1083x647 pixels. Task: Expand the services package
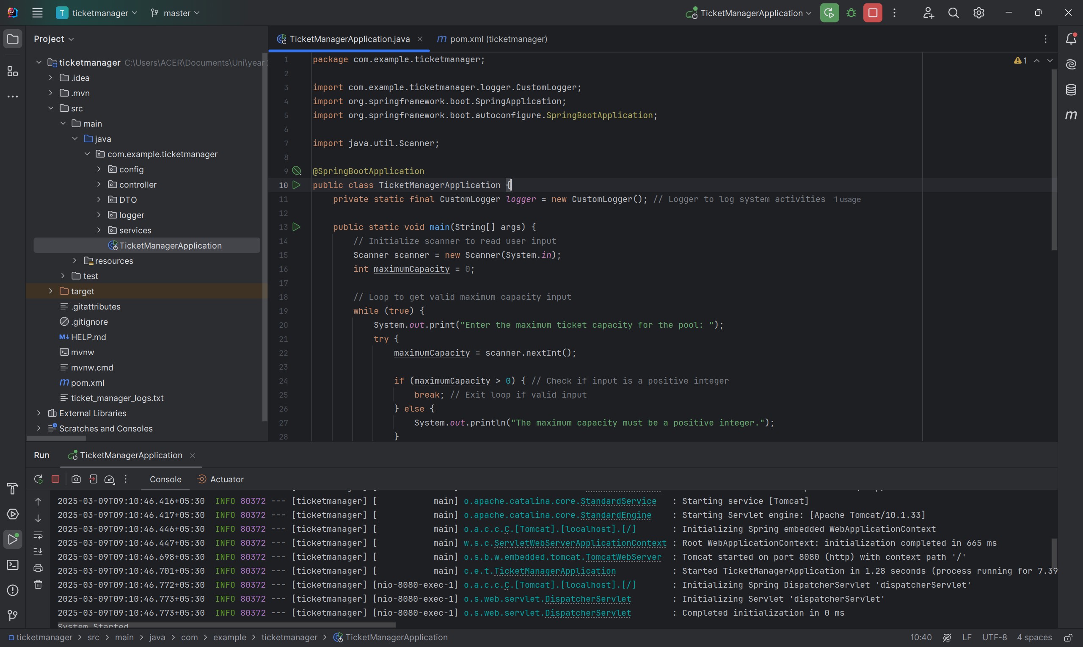[x=99, y=230]
